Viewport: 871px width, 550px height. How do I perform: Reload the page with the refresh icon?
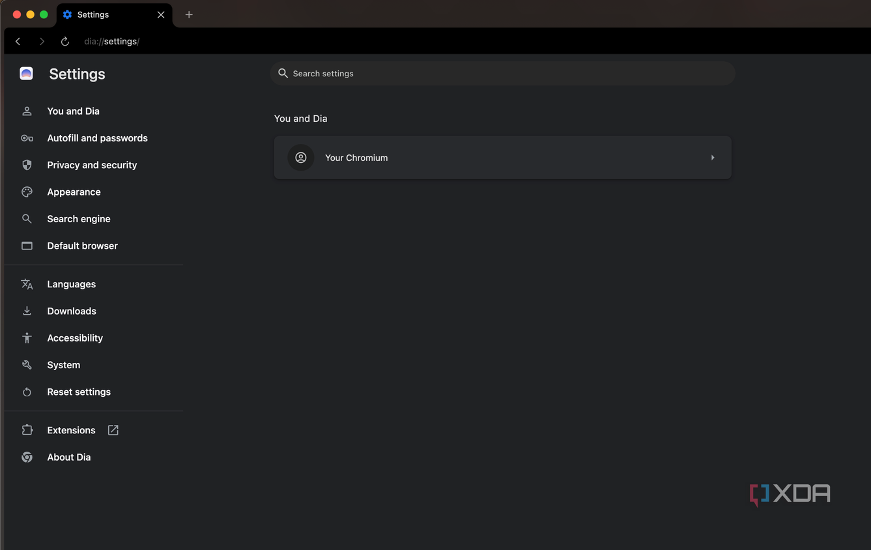click(x=65, y=42)
